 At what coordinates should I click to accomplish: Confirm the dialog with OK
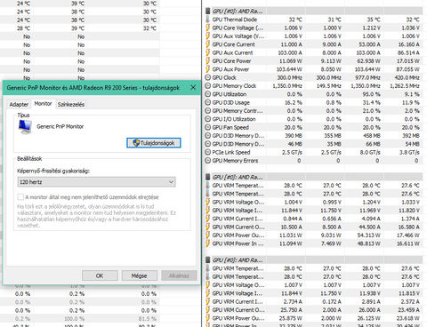click(x=100, y=275)
